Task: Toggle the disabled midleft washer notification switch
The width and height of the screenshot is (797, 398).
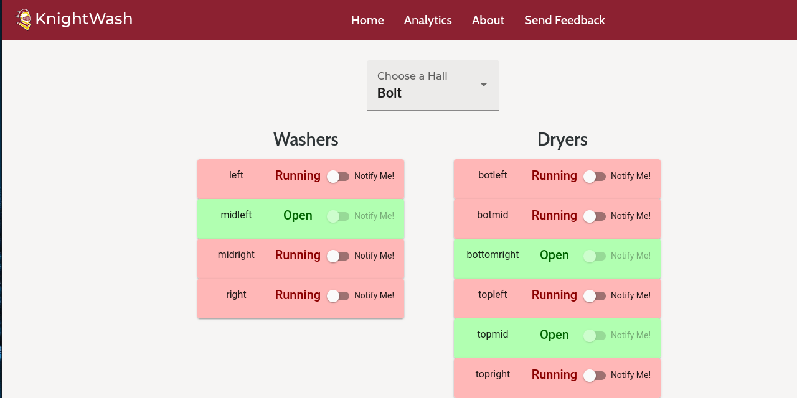Action: coord(338,216)
